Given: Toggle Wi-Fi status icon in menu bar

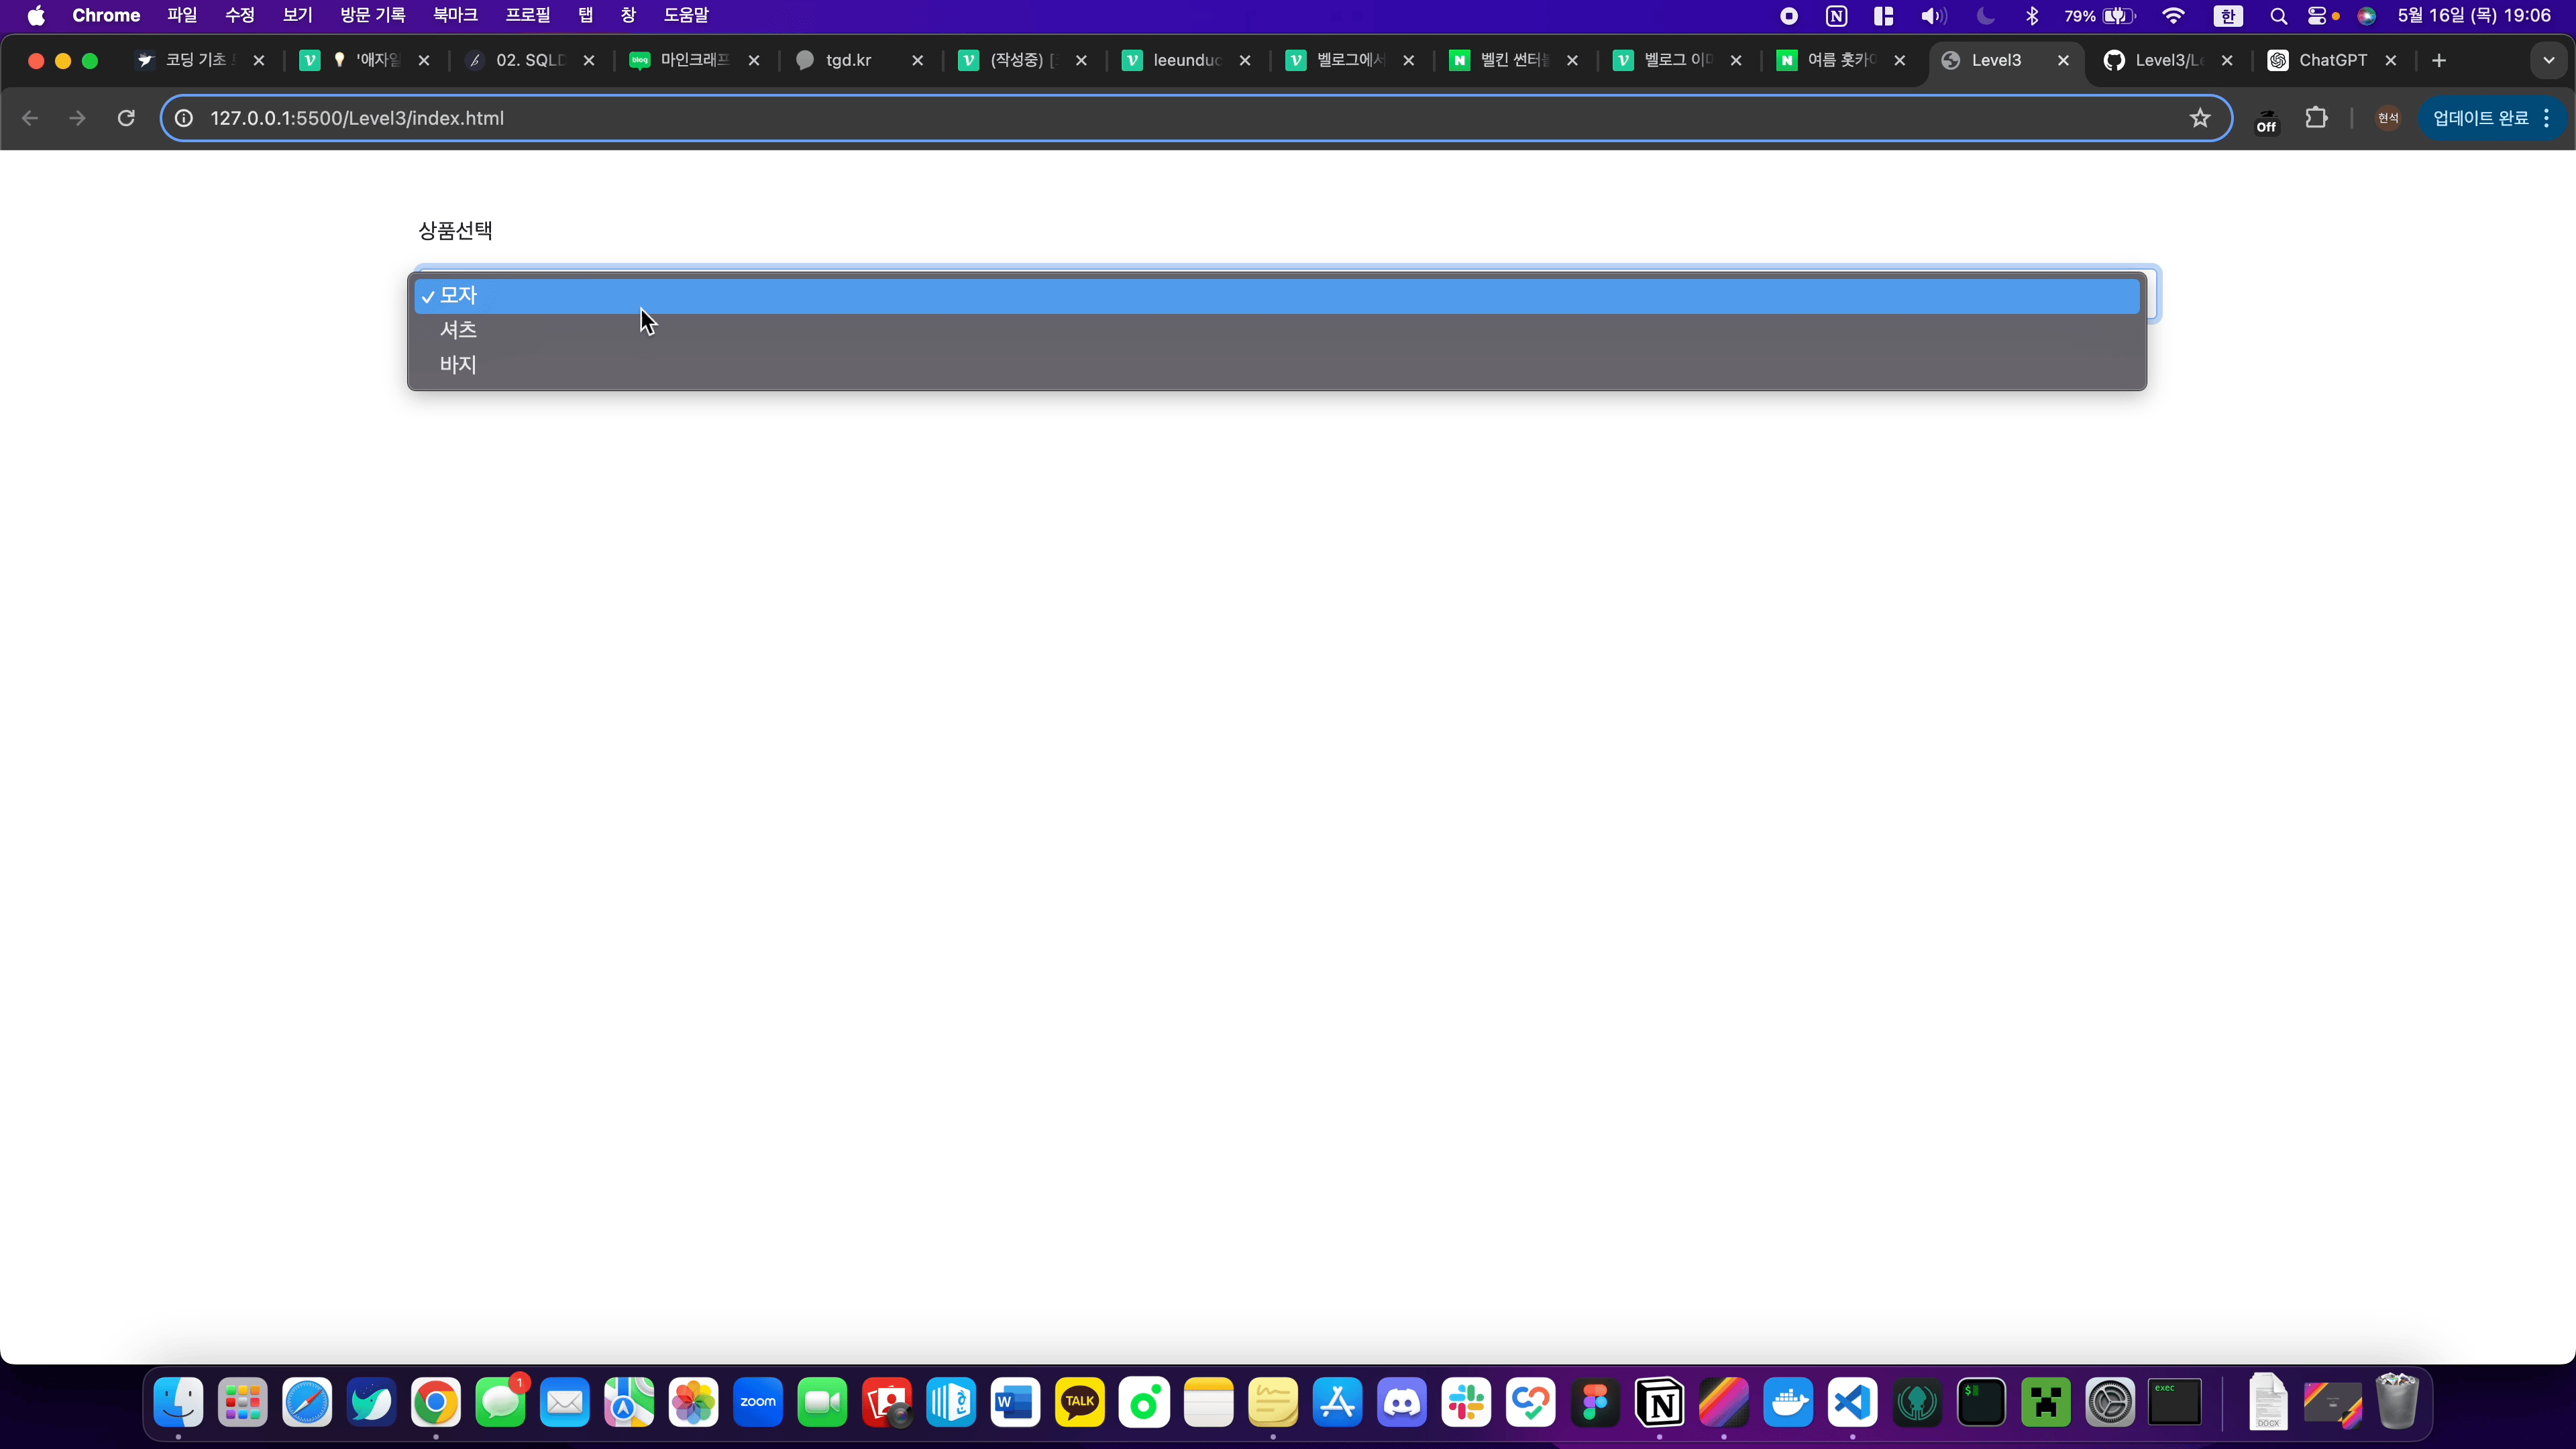Looking at the screenshot, I should coord(2172,16).
